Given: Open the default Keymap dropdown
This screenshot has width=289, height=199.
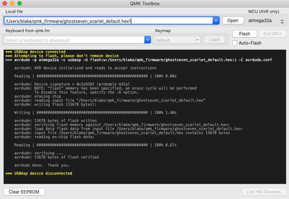Looking at the screenshot, I should [177, 40].
